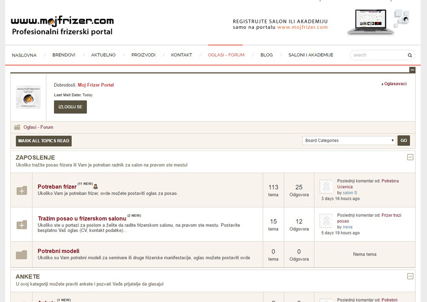Image resolution: width=427 pixels, height=302 pixels.
Task: Go to Saloni i Akademije menu
Action: click(311, 55)
